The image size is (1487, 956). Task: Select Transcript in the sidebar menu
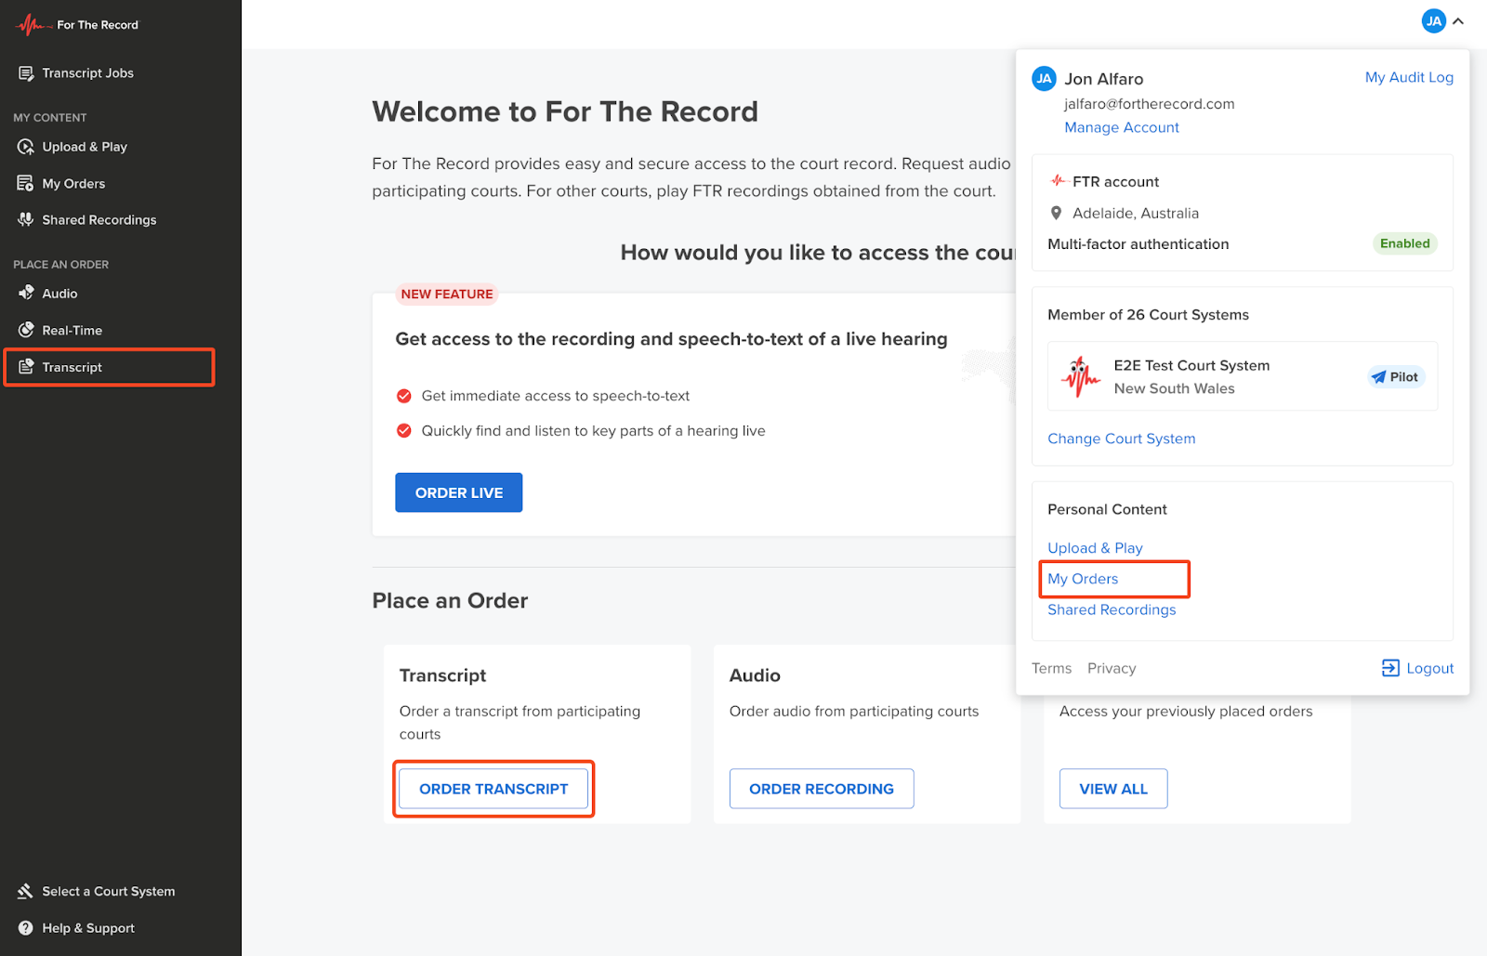72,368
